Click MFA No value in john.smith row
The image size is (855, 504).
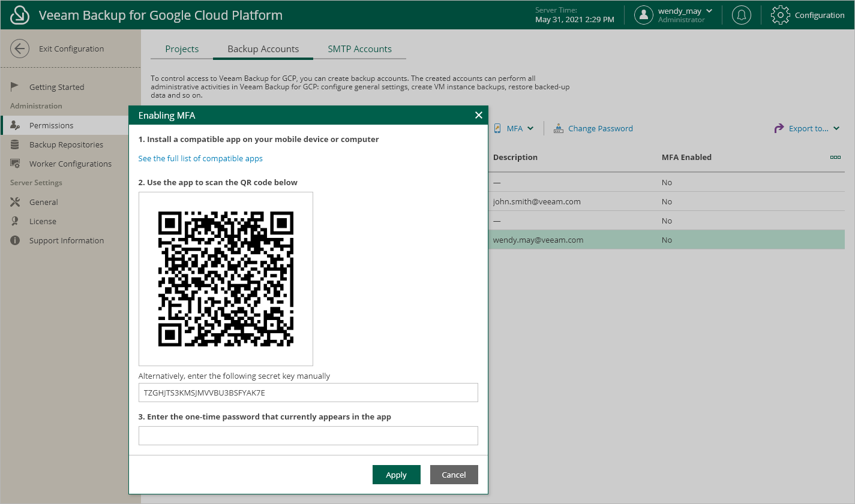click(x=667, y=201)
